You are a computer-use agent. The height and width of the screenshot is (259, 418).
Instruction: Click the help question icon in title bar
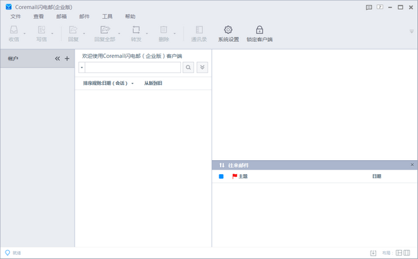(380, 7)
